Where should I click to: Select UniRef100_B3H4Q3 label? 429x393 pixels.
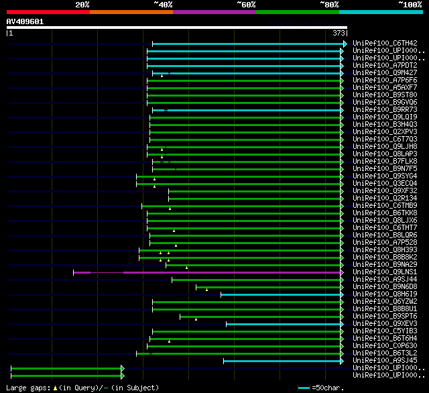coord(385,125)
